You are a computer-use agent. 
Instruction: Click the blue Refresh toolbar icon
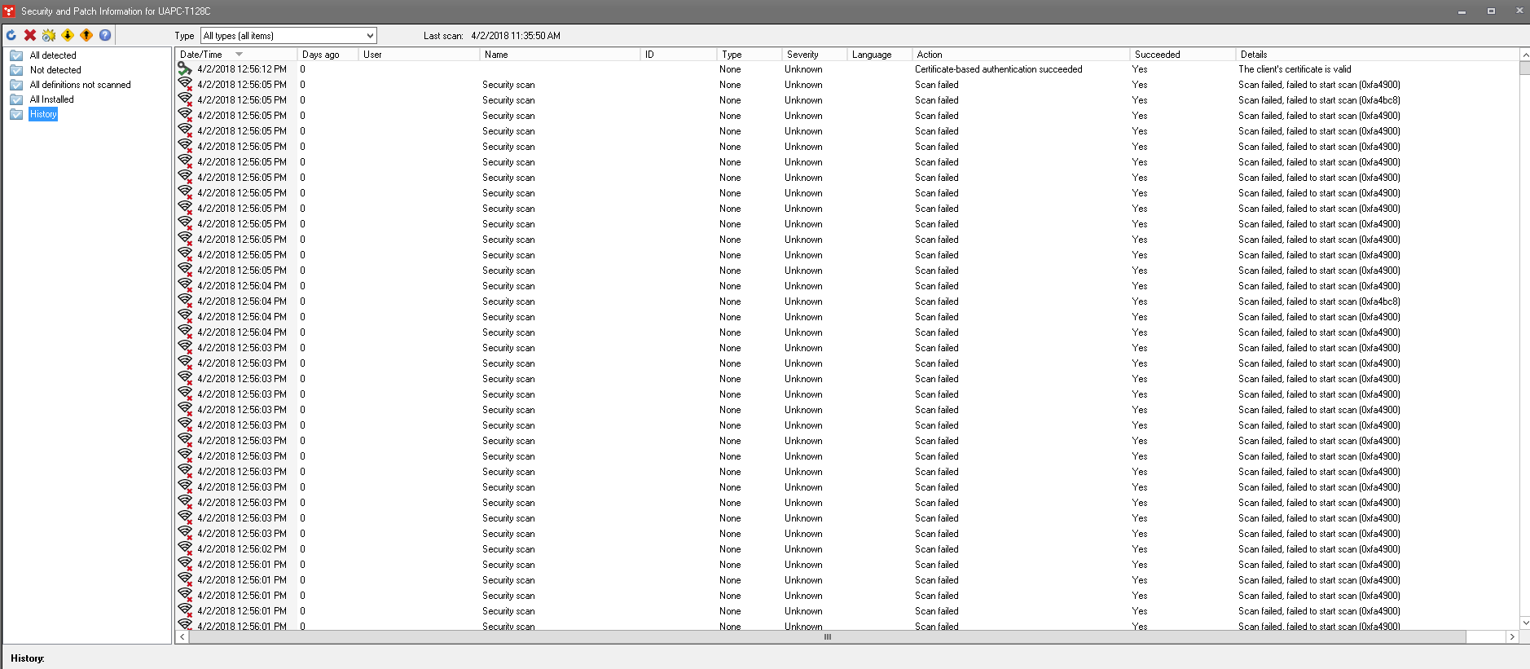(11, 35)
